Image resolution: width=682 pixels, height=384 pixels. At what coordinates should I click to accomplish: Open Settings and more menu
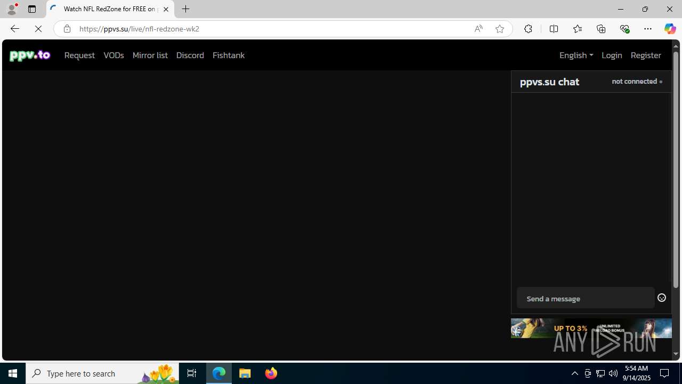tap(648, 29)
